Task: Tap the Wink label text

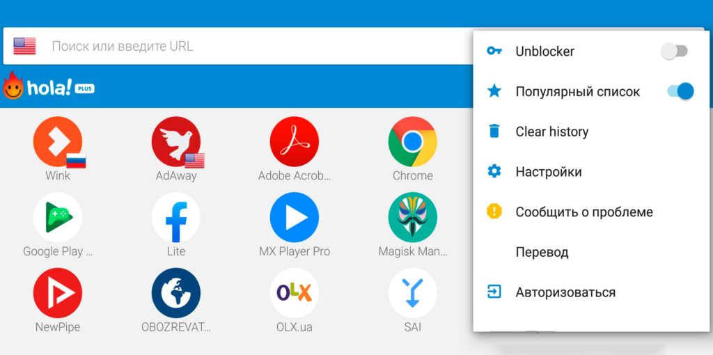Action: click(58, 175)
